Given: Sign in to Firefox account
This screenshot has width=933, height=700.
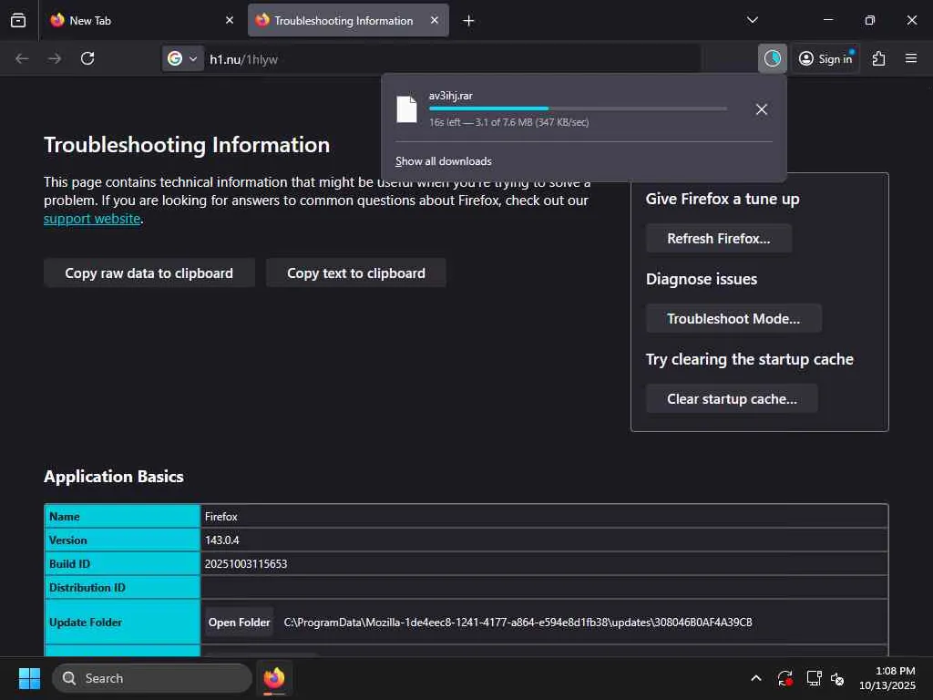Looking at the screenshot, I should (825, 58).
